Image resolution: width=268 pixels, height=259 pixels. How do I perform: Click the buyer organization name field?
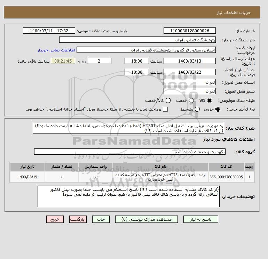point(137,40)
